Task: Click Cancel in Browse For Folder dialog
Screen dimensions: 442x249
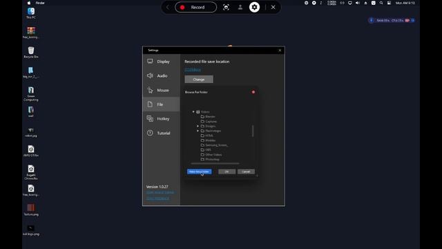Action: click(x=246, y=172)
